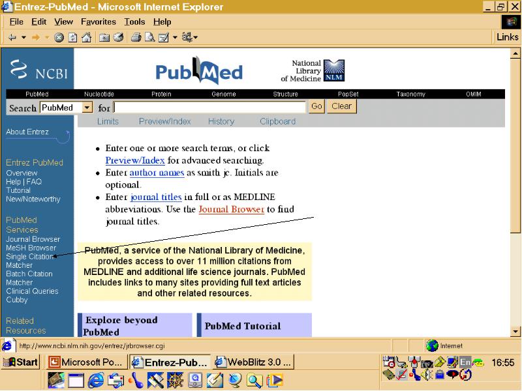Image resolution: width=522 pixels, height=391 pixels.
Task: Select PopSet in the black database bar
Action: click(x=348, y=94)
